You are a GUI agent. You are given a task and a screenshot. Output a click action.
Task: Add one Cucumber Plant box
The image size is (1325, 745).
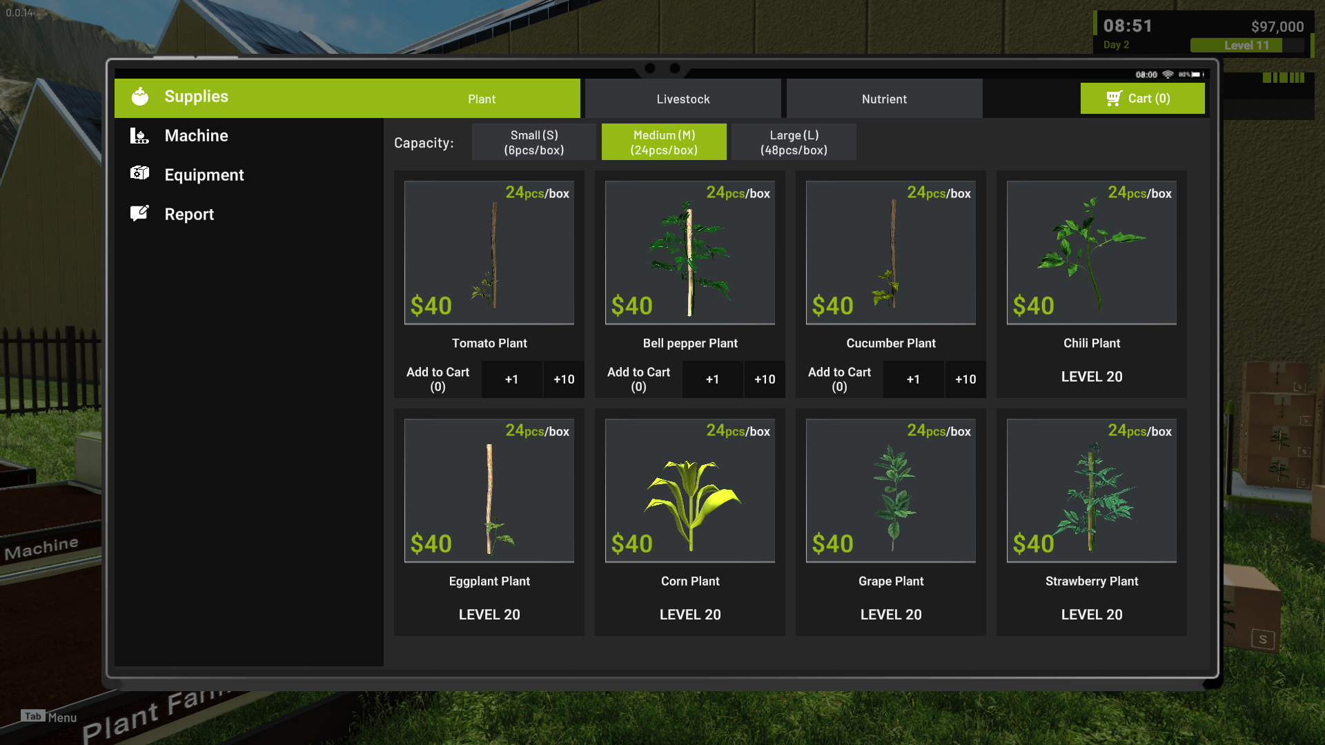pos(913,379)
